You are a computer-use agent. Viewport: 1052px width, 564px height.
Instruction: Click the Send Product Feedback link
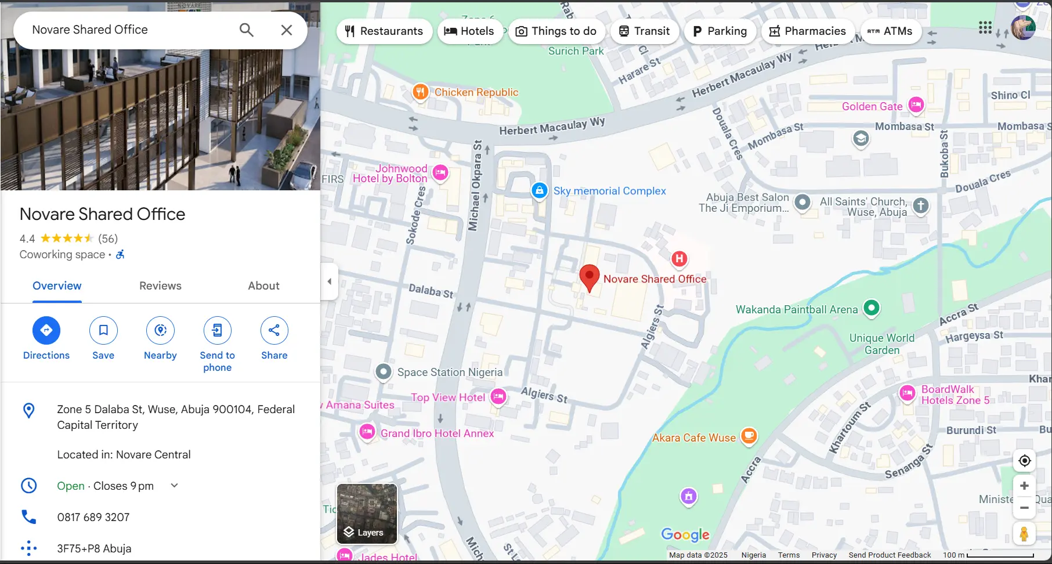[x=890, y=555]
